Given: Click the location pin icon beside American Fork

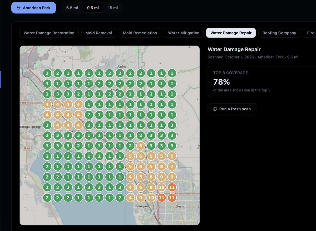Looking at the screenshot, I should (19, 8).
